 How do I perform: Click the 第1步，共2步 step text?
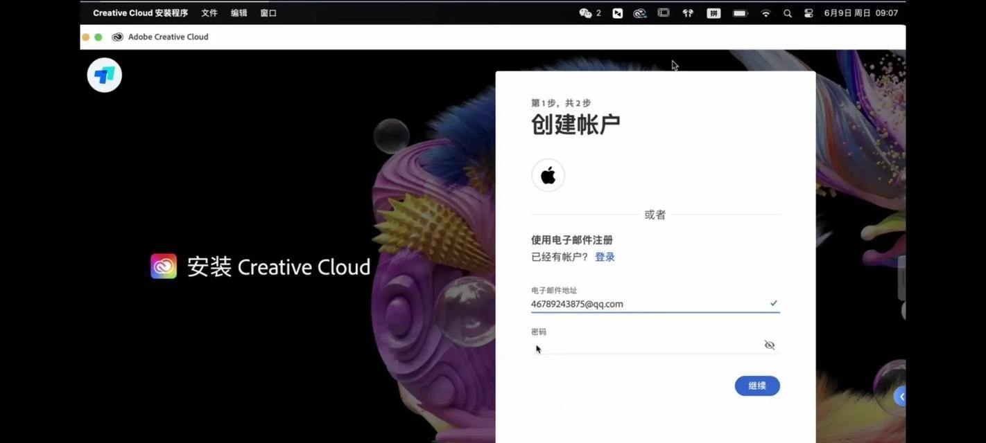tap(561, 102)
